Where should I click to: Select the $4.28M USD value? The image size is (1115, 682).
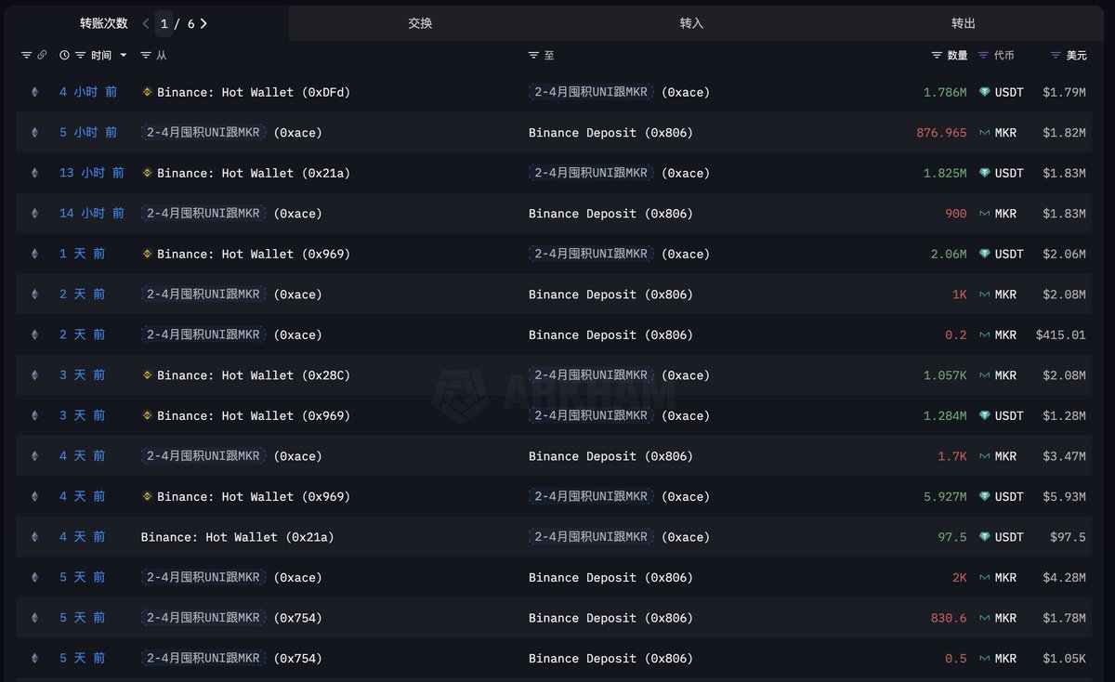point(1064,577)
